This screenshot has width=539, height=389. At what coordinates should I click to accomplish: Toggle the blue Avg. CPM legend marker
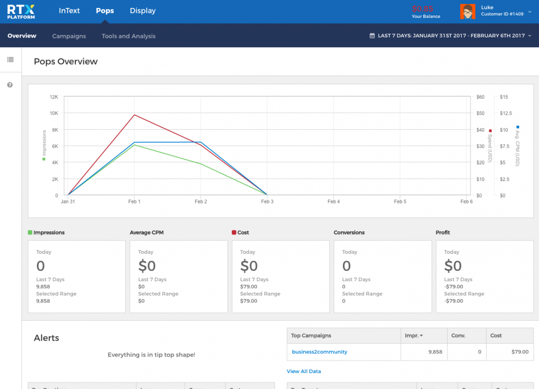[x=518, y=127]
